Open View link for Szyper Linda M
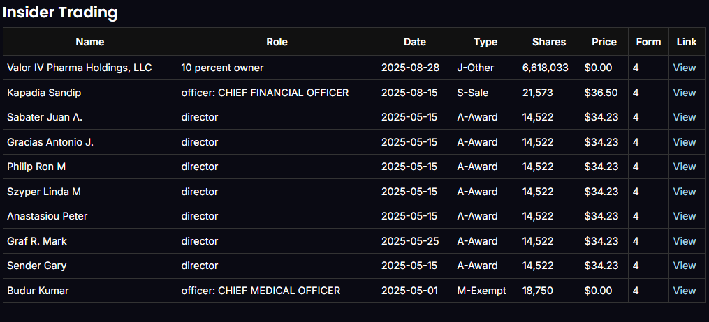This screenshot has width=709, height=322. point(684,192)
